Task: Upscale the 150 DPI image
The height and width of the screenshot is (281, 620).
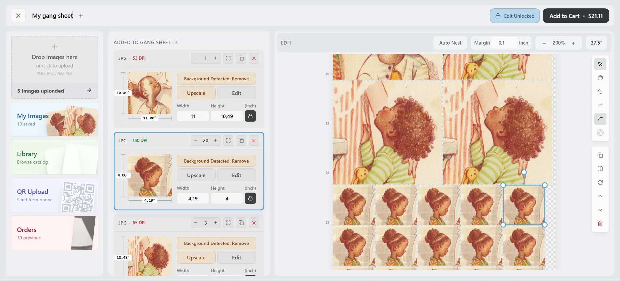Action: coord(196,175)
